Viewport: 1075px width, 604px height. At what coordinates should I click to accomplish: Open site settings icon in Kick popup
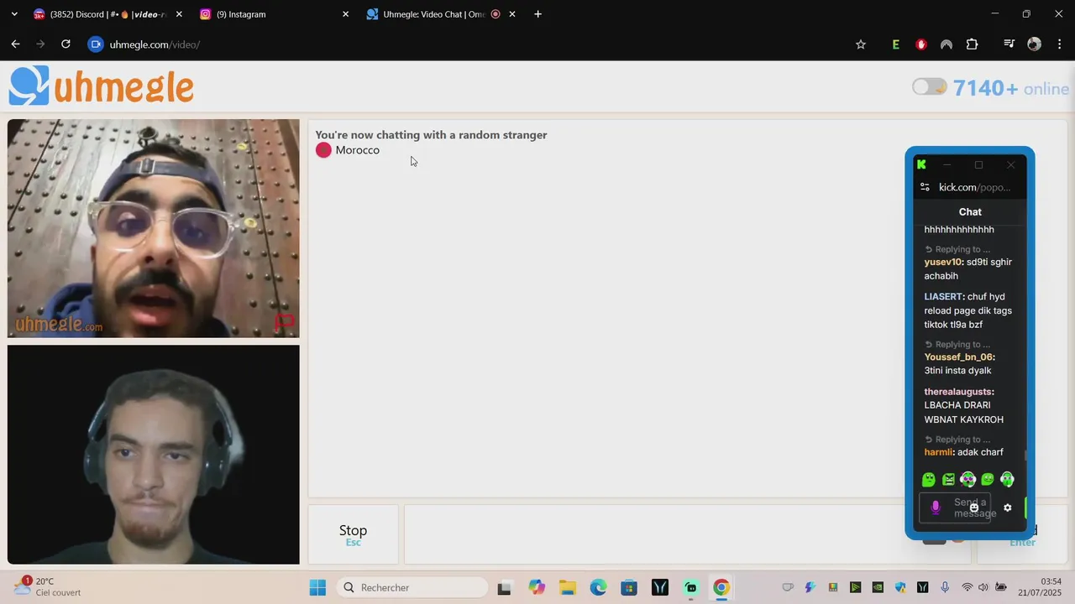pos(925,187)
